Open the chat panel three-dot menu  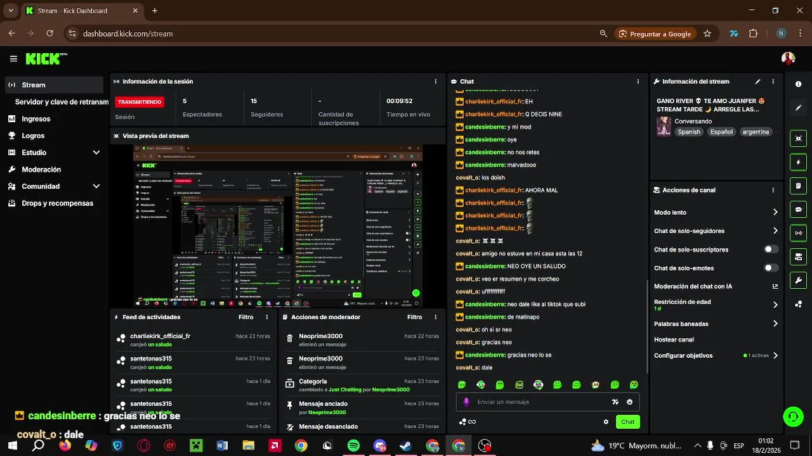point(638,82)
